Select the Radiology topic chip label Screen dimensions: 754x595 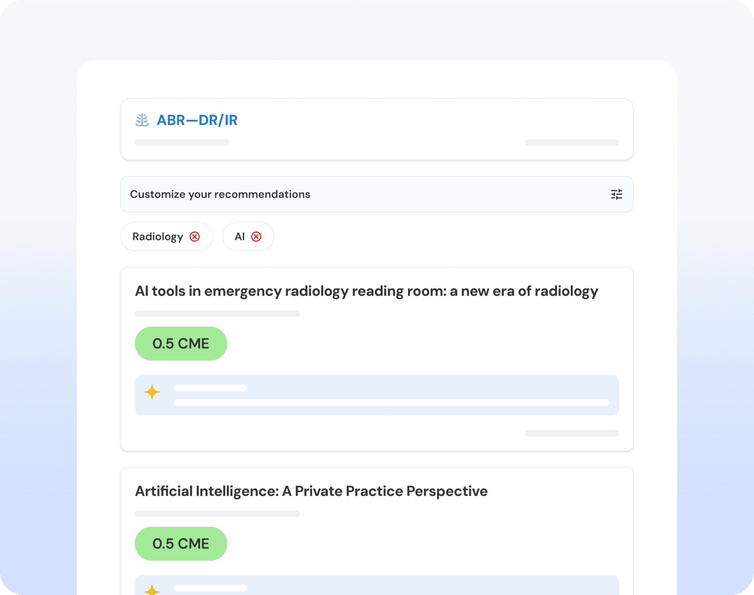pyautogui.click(x=158, y=237)
